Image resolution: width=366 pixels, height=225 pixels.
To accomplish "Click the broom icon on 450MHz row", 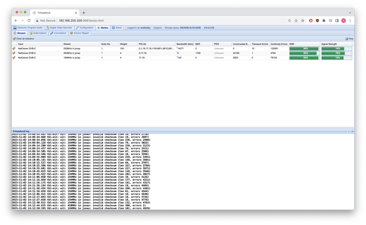I will point(14,53).
